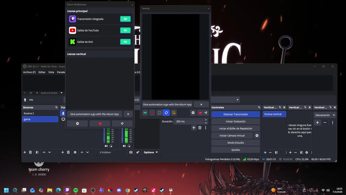Select the Escena vertical item
Image resolution: width=346 pixels, height=195 pixels.
point(274,114)
